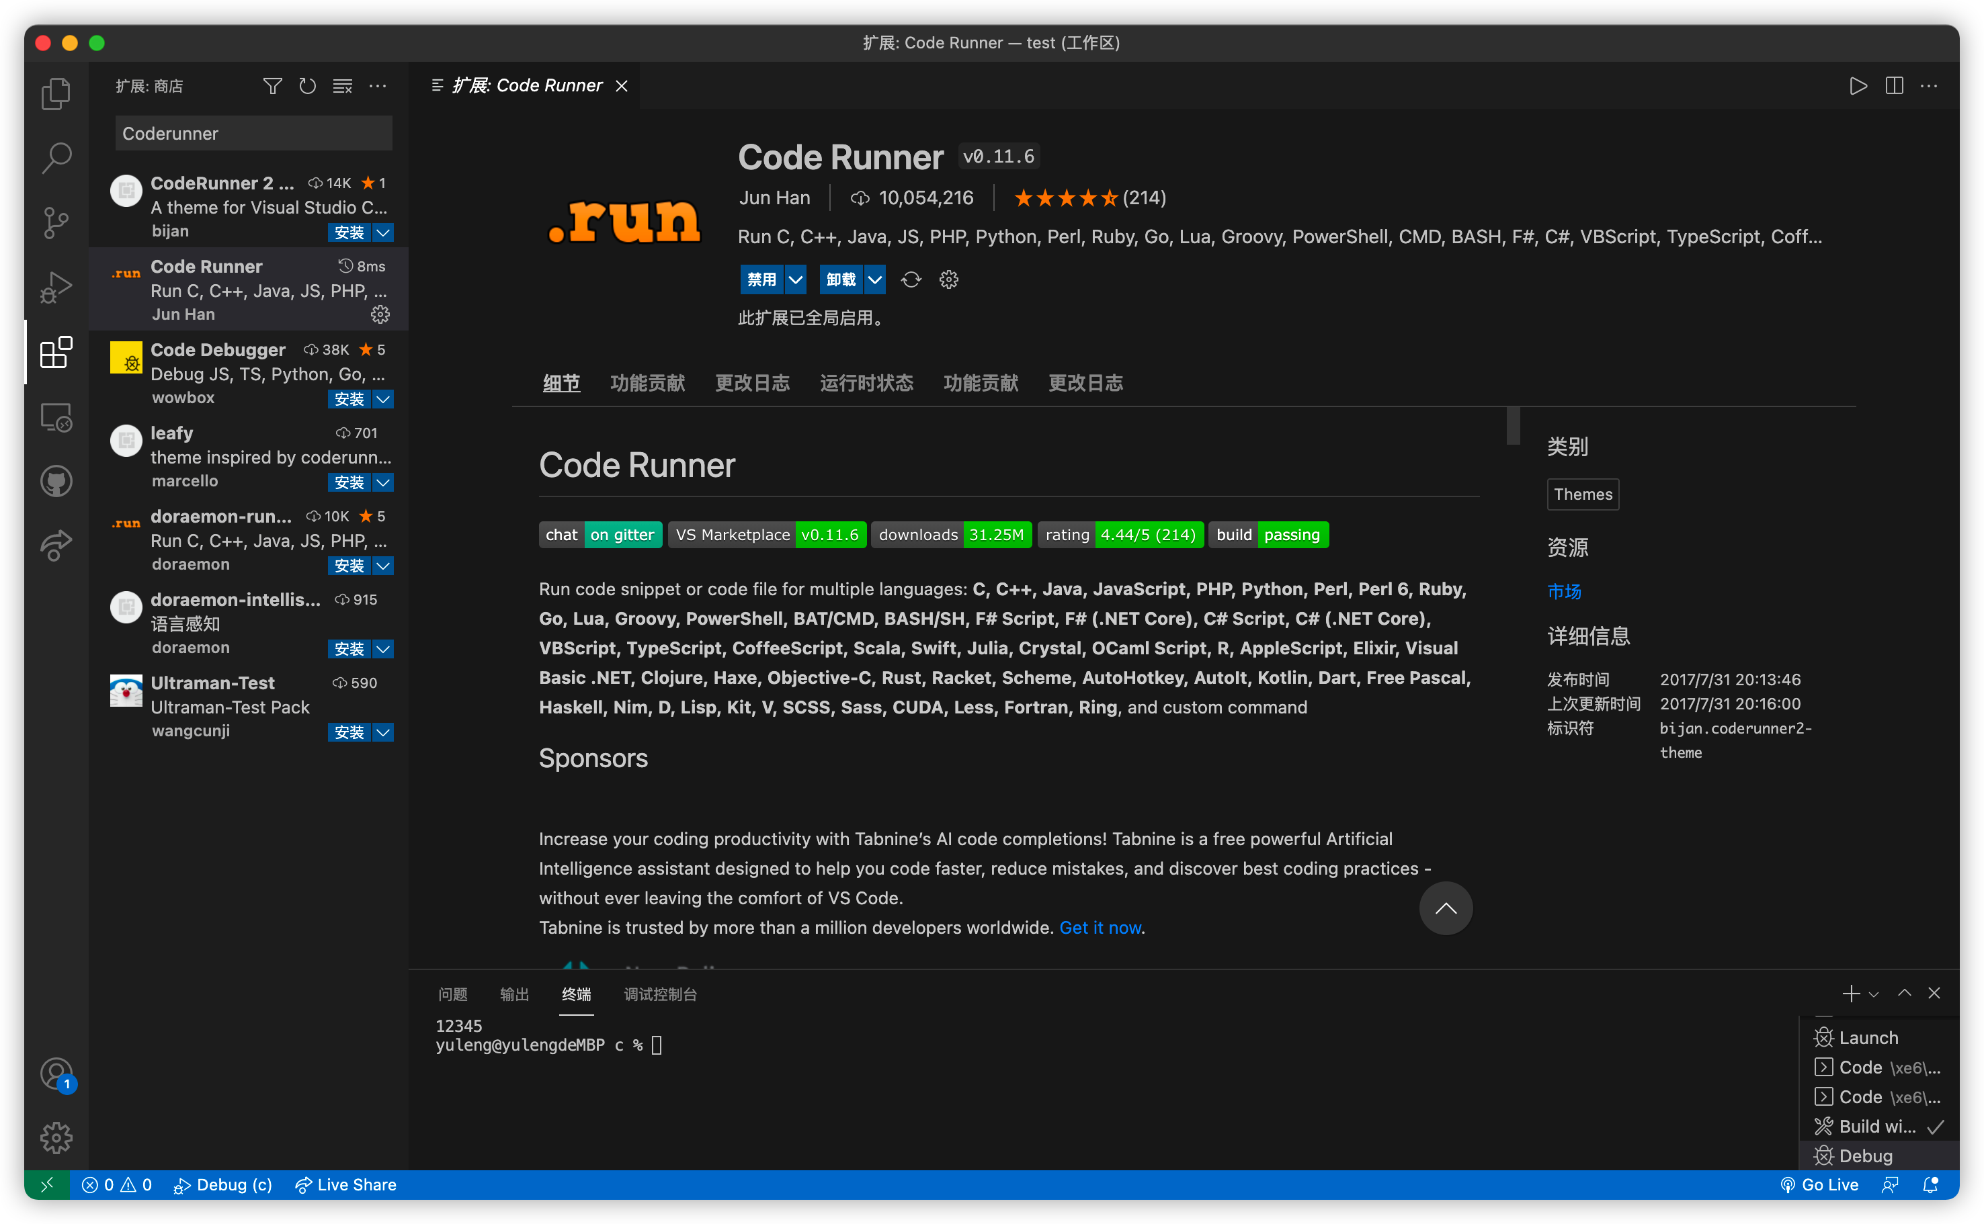This screenshot has height=1224, width=1984.
Task: Select the Debug terminal entry
Action: pos(1877,1155)
